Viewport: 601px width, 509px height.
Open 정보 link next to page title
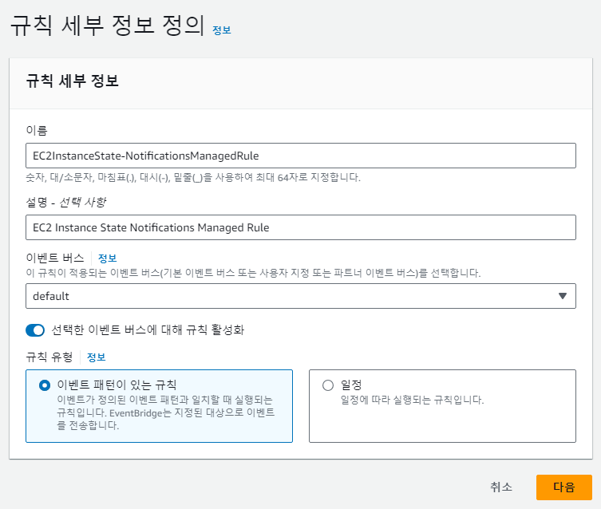click(x=222, y=30)
